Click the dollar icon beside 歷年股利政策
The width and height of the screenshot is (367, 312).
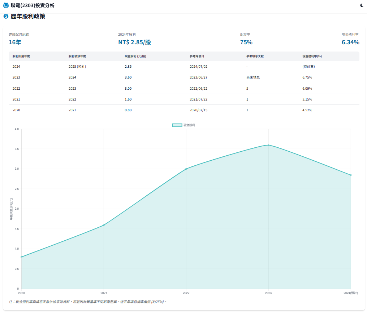tap(6, 16)
